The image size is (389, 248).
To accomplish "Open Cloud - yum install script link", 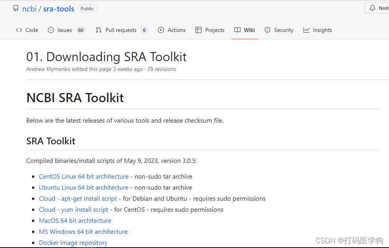I will click(x=73, y=210).
